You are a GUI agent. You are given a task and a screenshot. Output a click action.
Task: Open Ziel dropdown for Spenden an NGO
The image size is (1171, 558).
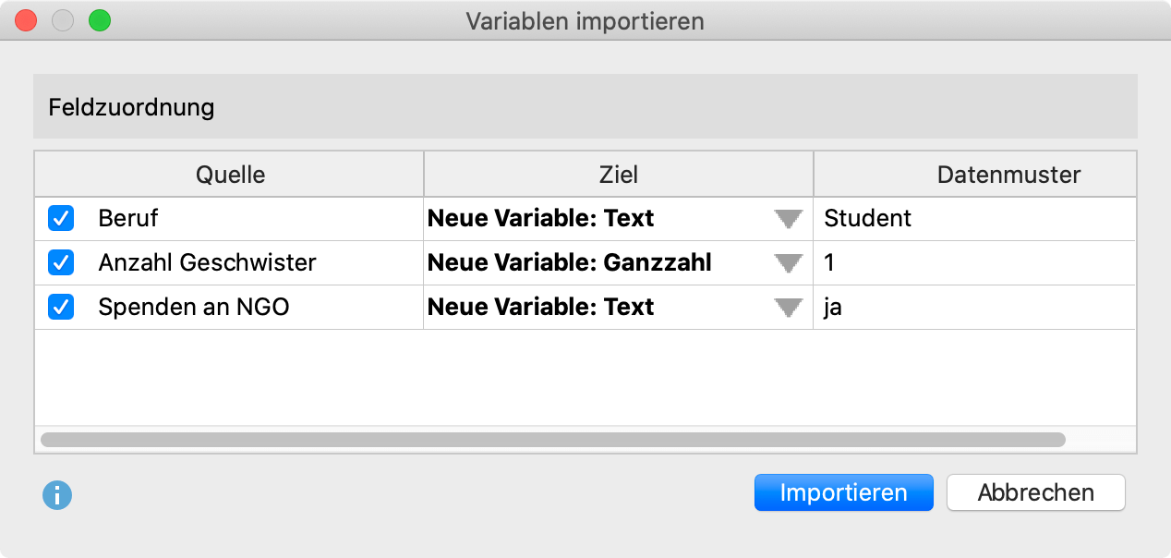tap(788, 308)
